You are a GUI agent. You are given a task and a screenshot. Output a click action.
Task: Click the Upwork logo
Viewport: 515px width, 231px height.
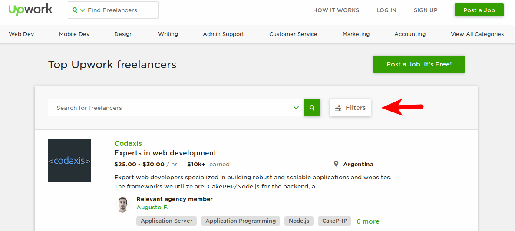click(30, 10)
